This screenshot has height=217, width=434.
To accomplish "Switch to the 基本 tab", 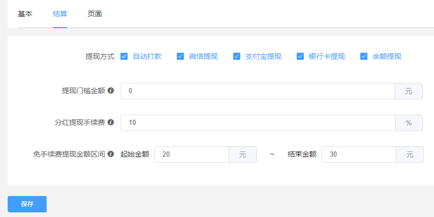I will (x=25, y=14).
